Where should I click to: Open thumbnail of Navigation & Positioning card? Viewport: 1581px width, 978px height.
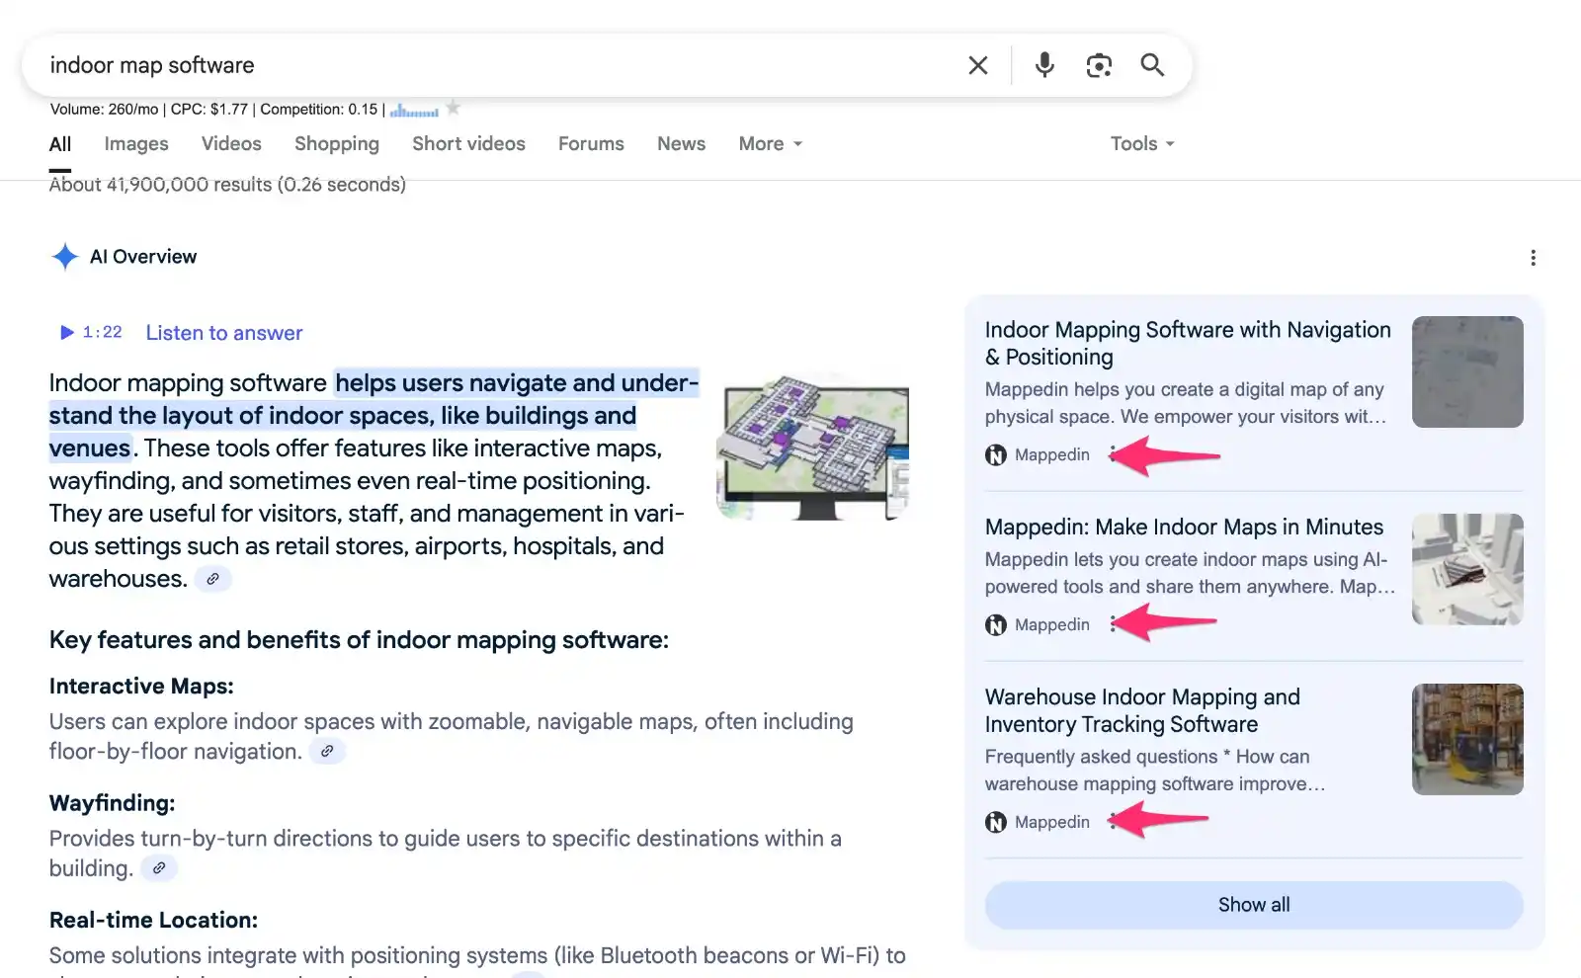[1467, 371]
